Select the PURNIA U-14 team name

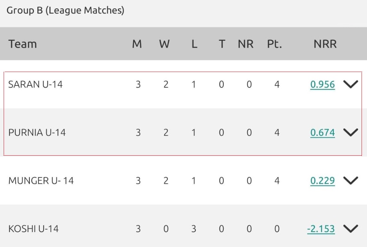tap(37, 132)
